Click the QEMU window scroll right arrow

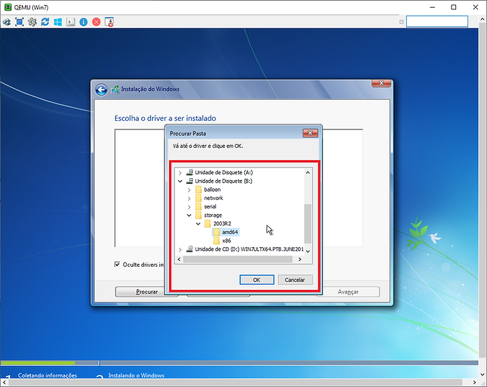click(x=474, y=382)
